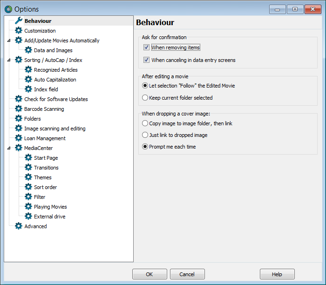Viewport: 326px width, 285px height.
Task: Click the gear icon beside Folders
Action: [x=19, y=118]
